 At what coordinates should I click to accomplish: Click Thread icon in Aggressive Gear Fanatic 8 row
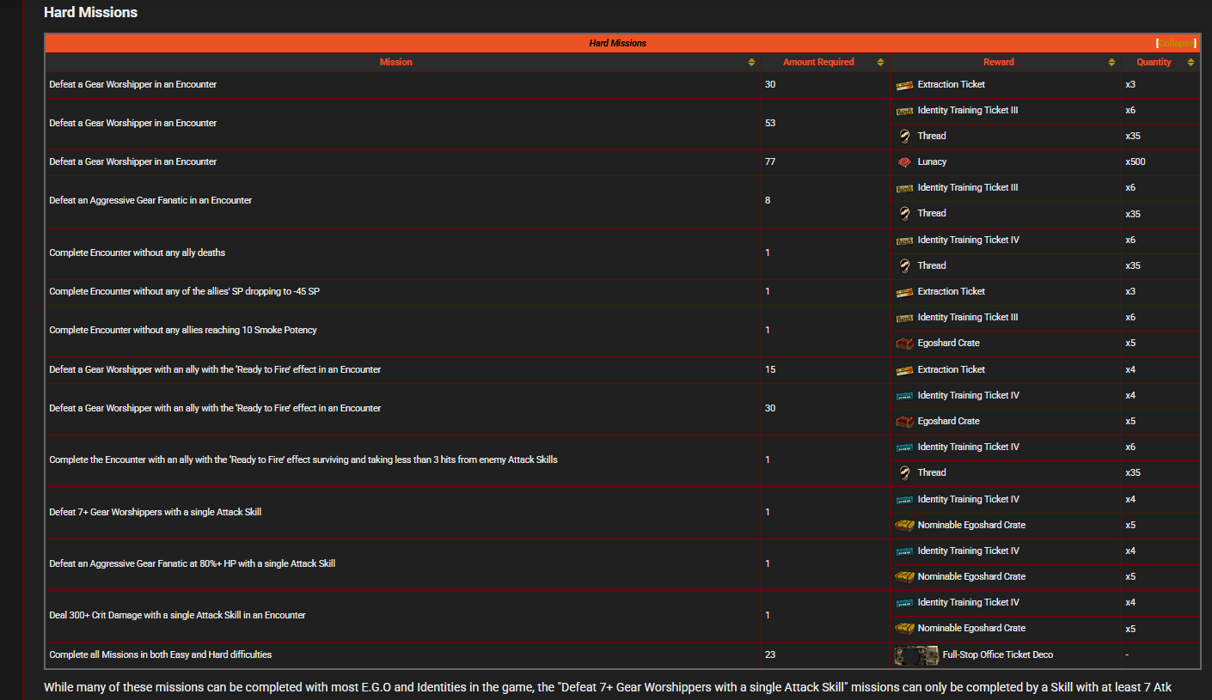point(904,213)
